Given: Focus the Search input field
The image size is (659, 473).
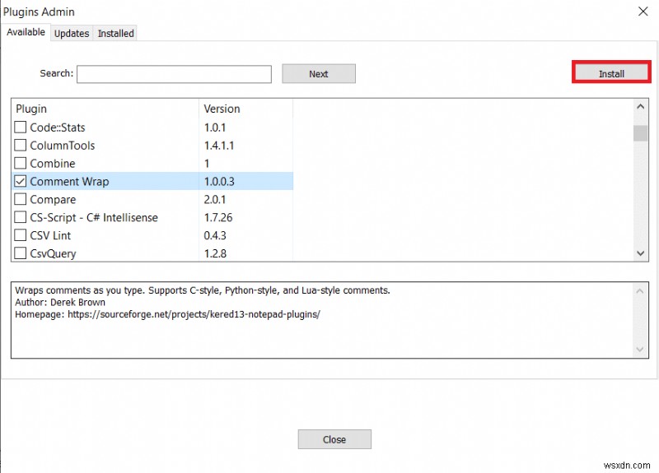Looking at the screenshot, I should click(x=174, y=74).
